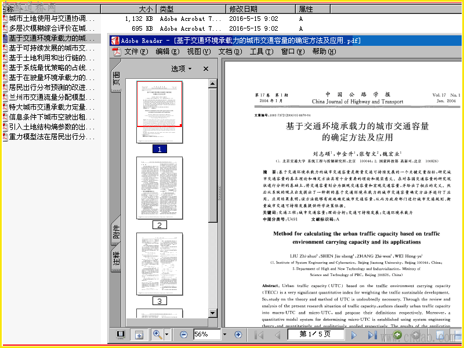The width and height of the screenshot is (464, 348).
Task: Expand the 选项 options menu
Action: tap(182, 68)
